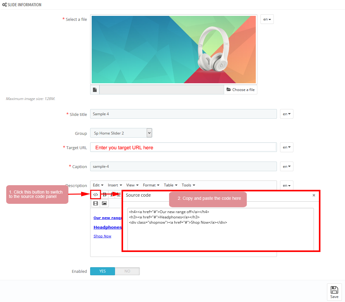345x302 pixels.
Task: Click the 'Our new range' link in the editor
Action: [108, 218]
